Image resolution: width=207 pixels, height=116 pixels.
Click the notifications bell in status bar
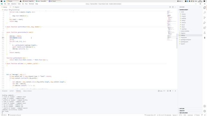[205, 115]
